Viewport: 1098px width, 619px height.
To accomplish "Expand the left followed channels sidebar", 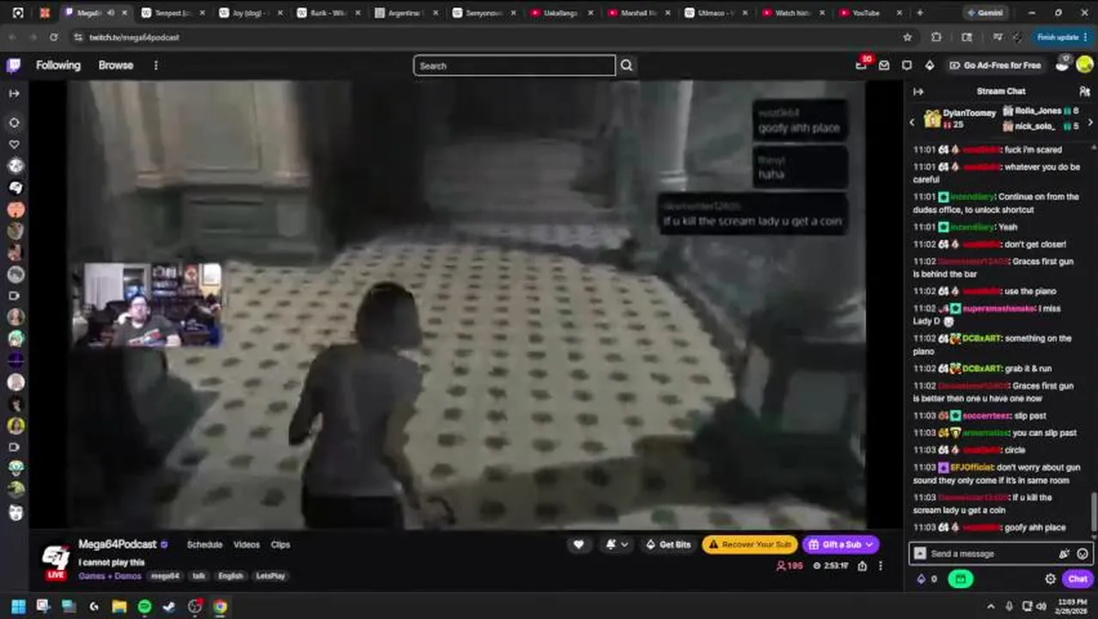I will tap(14, 93).
